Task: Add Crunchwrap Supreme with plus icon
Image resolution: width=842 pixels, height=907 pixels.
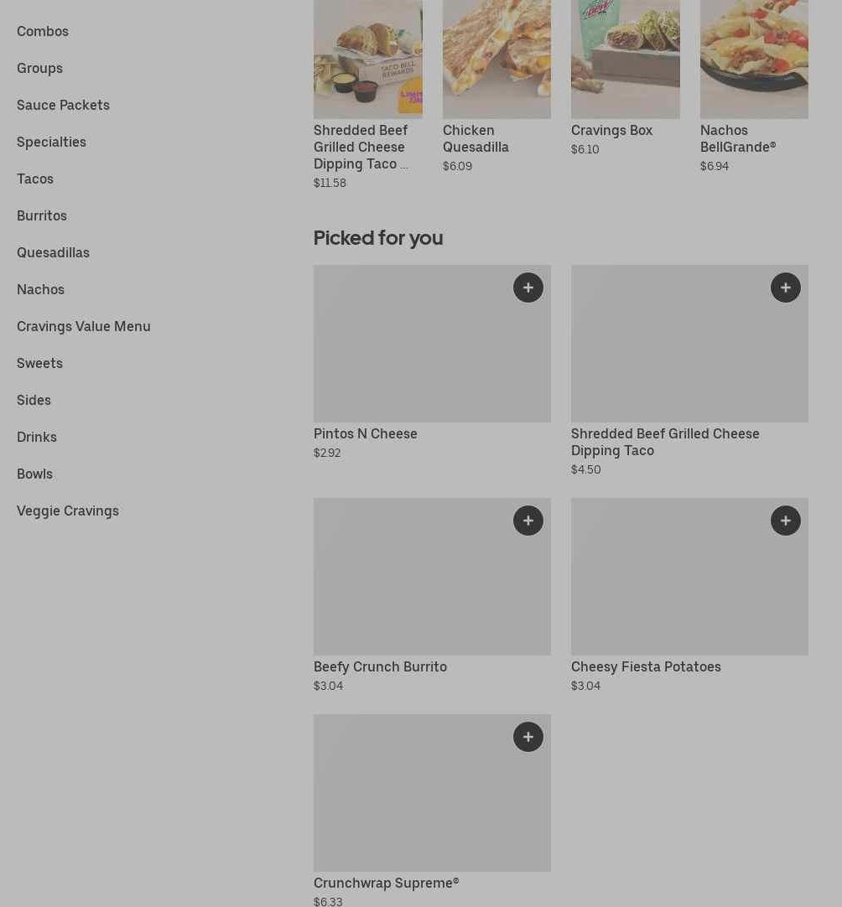Action: click(528, 737)
